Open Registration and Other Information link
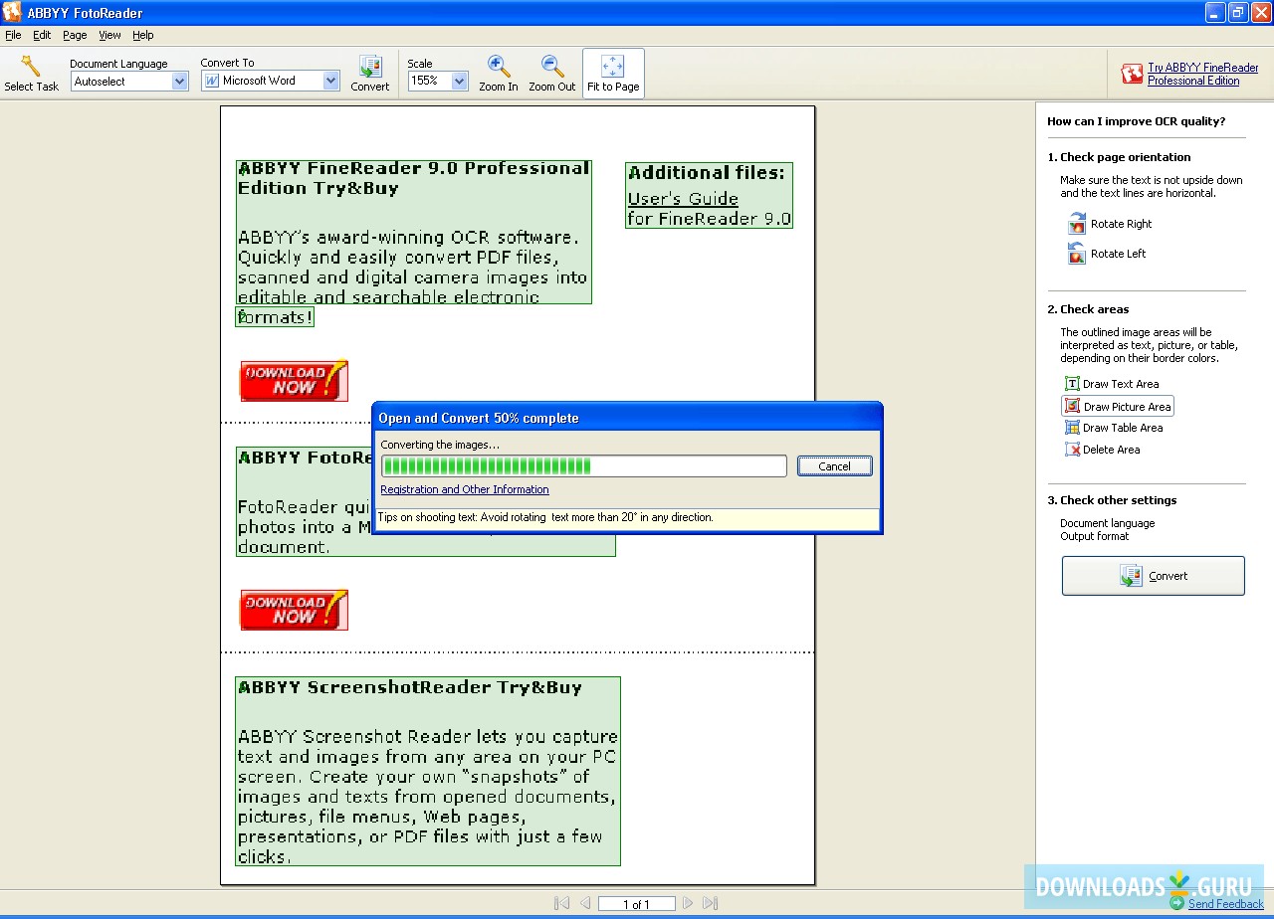Viewport: 1274px width, 919px height. 465,489
